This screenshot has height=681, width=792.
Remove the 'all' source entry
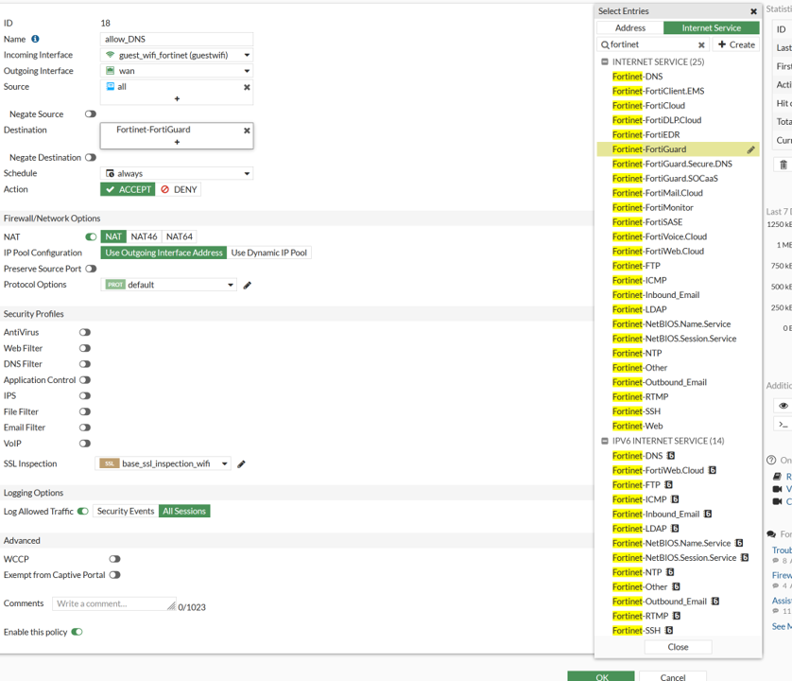click(247, 87)
